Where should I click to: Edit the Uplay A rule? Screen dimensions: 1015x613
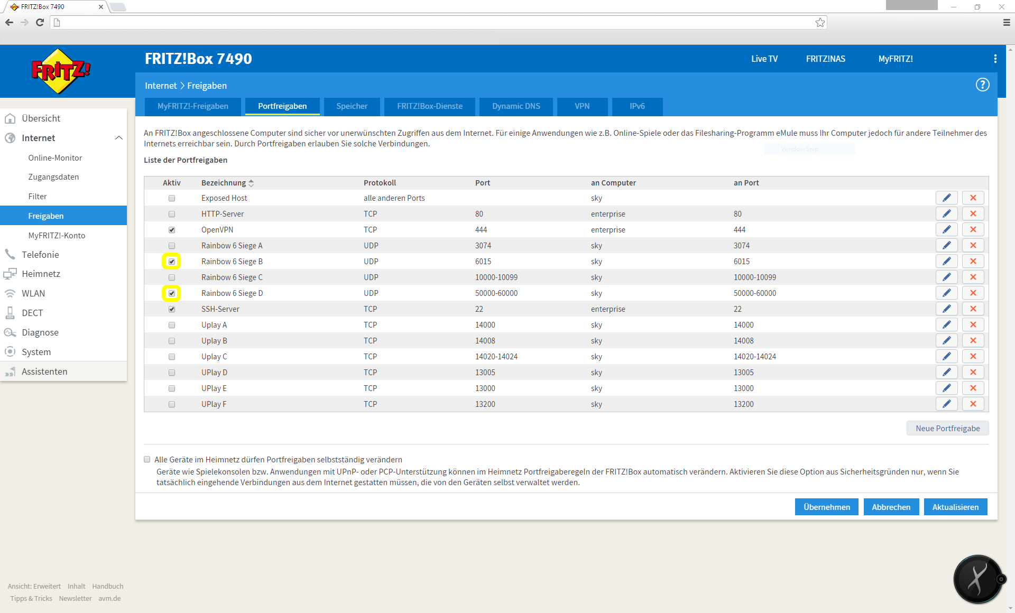946,324
